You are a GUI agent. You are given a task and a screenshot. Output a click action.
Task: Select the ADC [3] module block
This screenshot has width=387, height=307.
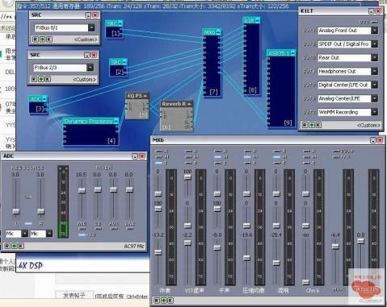click(x=38, y=105)
